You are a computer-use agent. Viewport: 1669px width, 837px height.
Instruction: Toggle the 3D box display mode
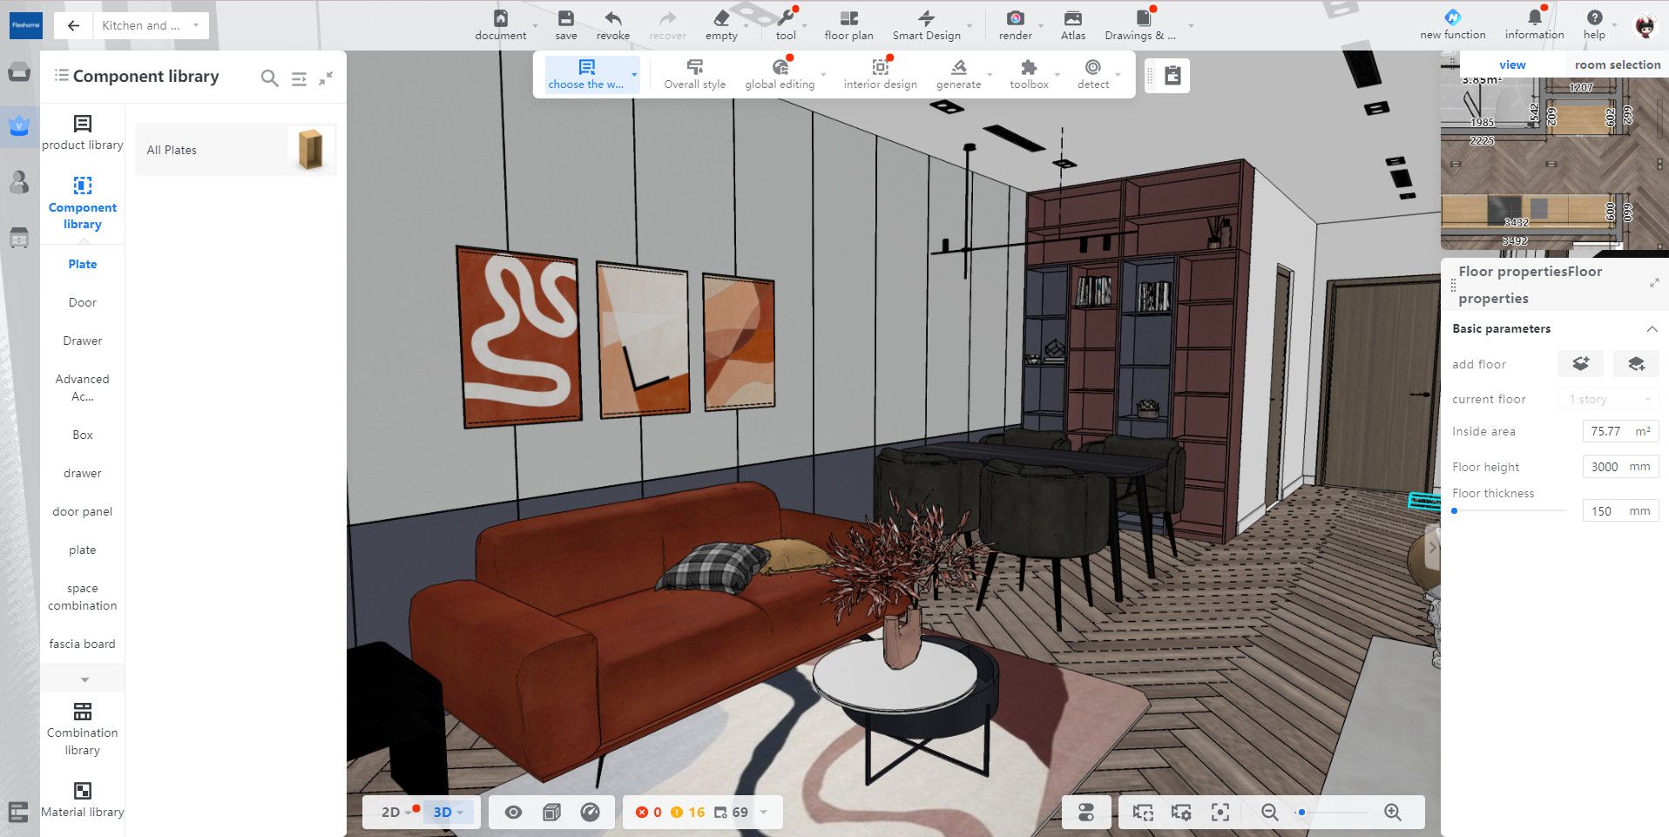coord(551,813)
